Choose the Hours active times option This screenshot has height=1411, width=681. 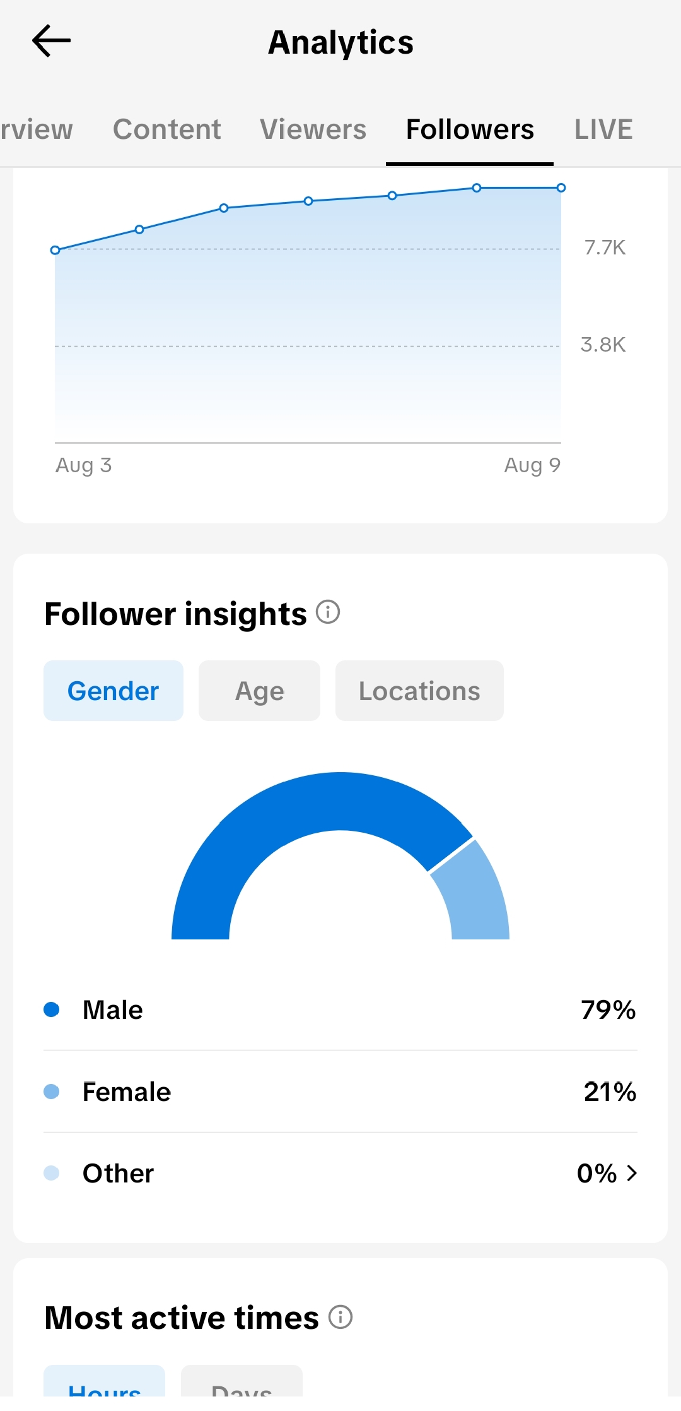click(105, 1383)
